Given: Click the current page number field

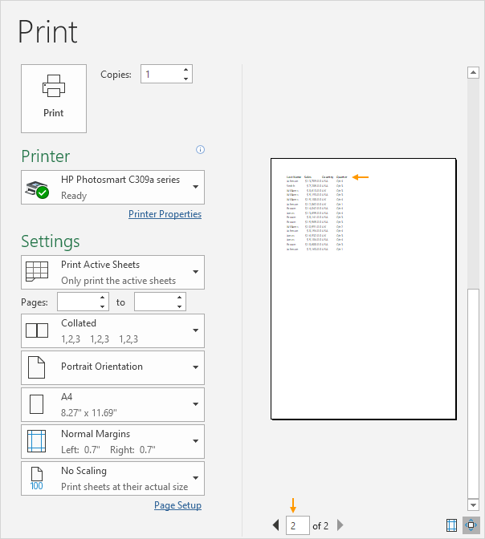Looking at the screenshot, I should click(296, 525).
